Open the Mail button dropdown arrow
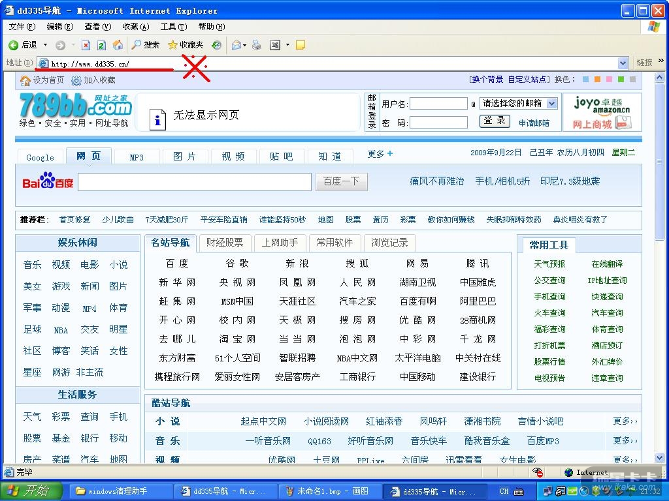 (x=244, y=45)
